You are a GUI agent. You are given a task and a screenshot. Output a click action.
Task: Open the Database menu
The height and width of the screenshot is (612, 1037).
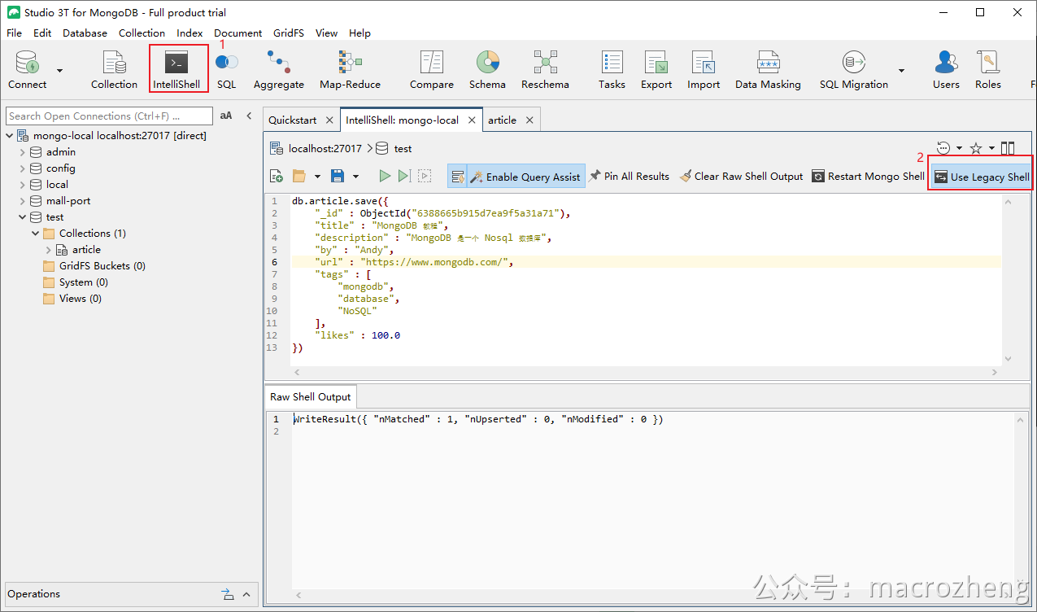click(85, 33)
